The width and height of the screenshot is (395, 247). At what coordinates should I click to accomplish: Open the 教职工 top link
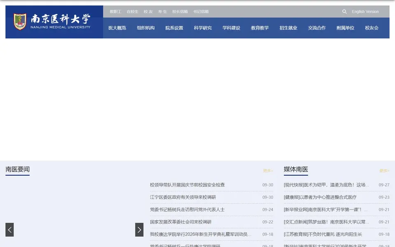115,12
